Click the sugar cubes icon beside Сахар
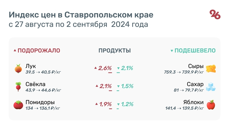Screen dimensions: 230x130 211,87
